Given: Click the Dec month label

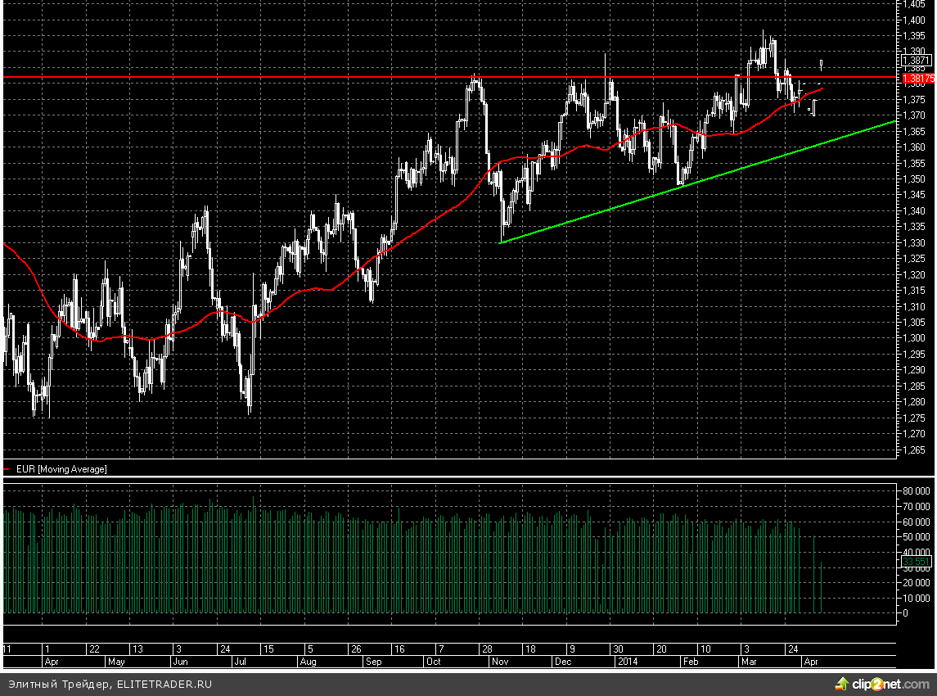Looking at the screenshot, I should 563,660.
